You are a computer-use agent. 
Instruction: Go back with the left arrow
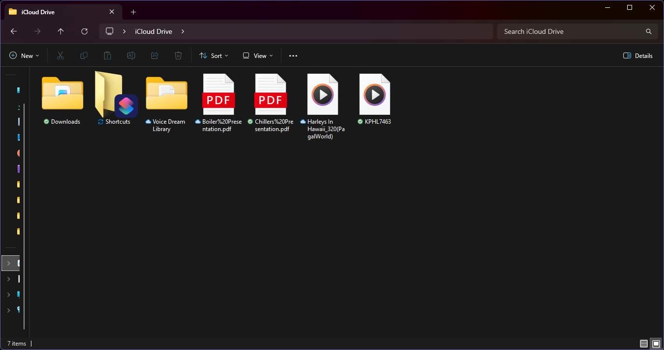[x=14, y=31]
